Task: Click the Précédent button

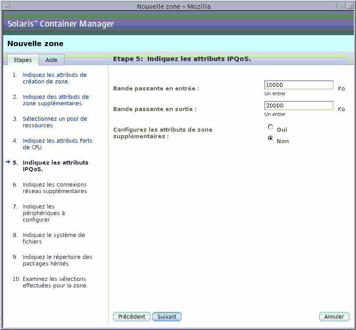Action: click(132, 316)
